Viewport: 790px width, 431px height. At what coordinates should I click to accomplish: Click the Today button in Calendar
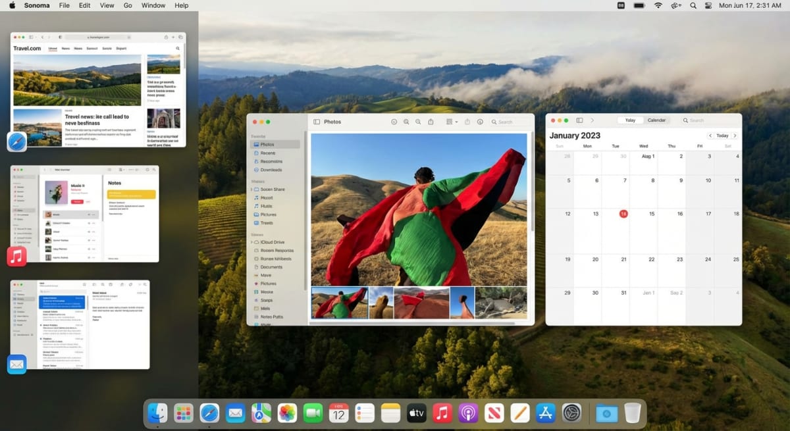pos(722,136)
